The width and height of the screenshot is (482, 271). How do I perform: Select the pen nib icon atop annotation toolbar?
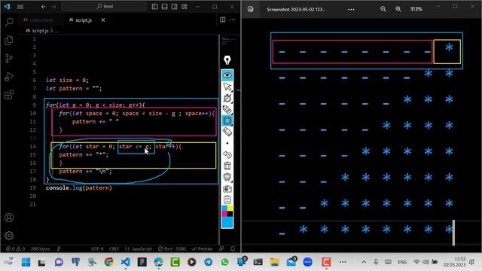click(x=227, y=60)
